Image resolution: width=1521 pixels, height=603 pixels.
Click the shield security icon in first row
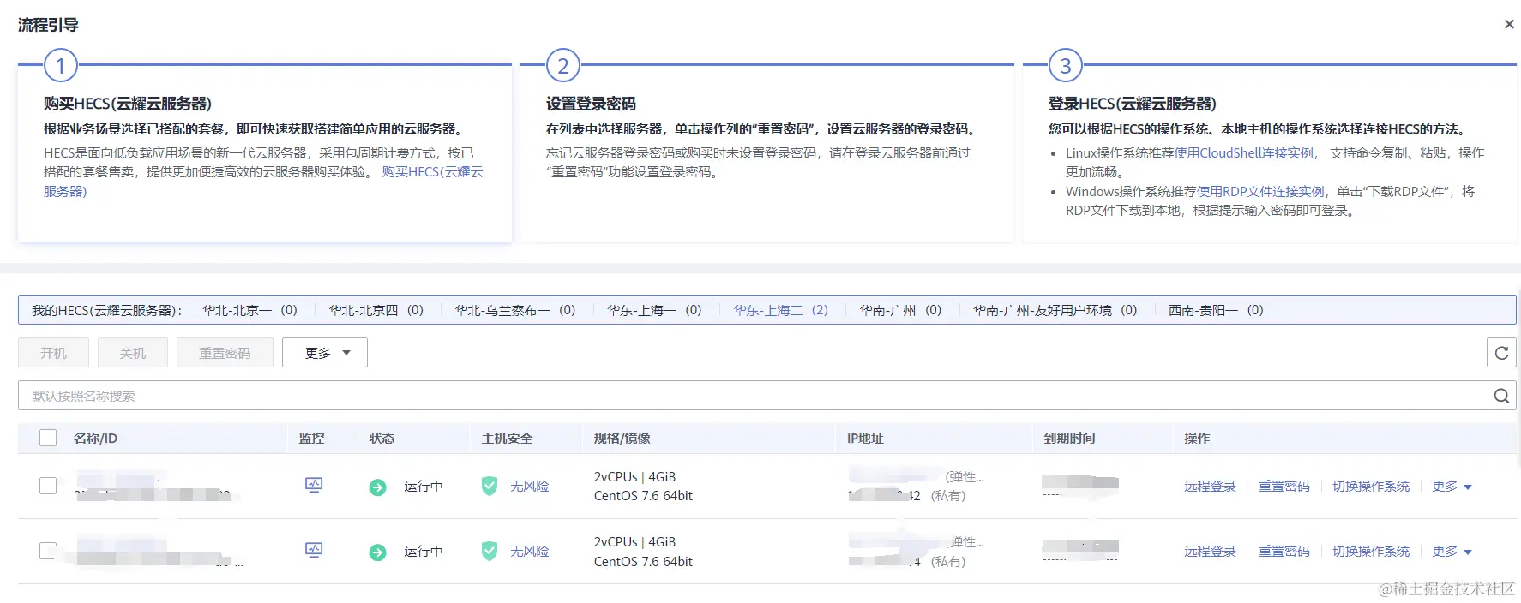[x=490, y=486]
